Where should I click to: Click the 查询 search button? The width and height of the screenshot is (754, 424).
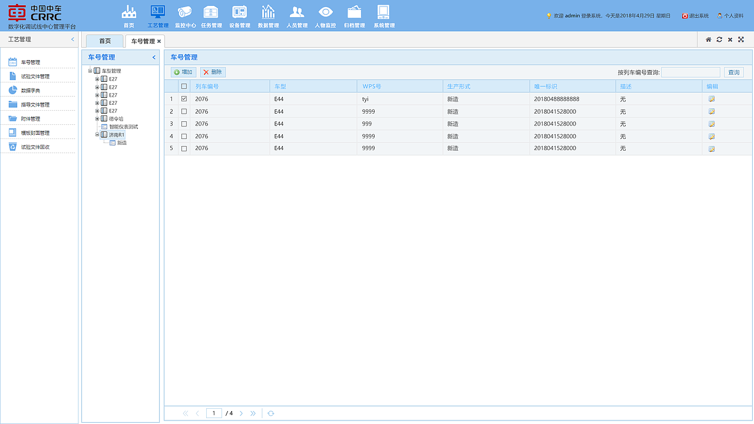tap(733, 72)
